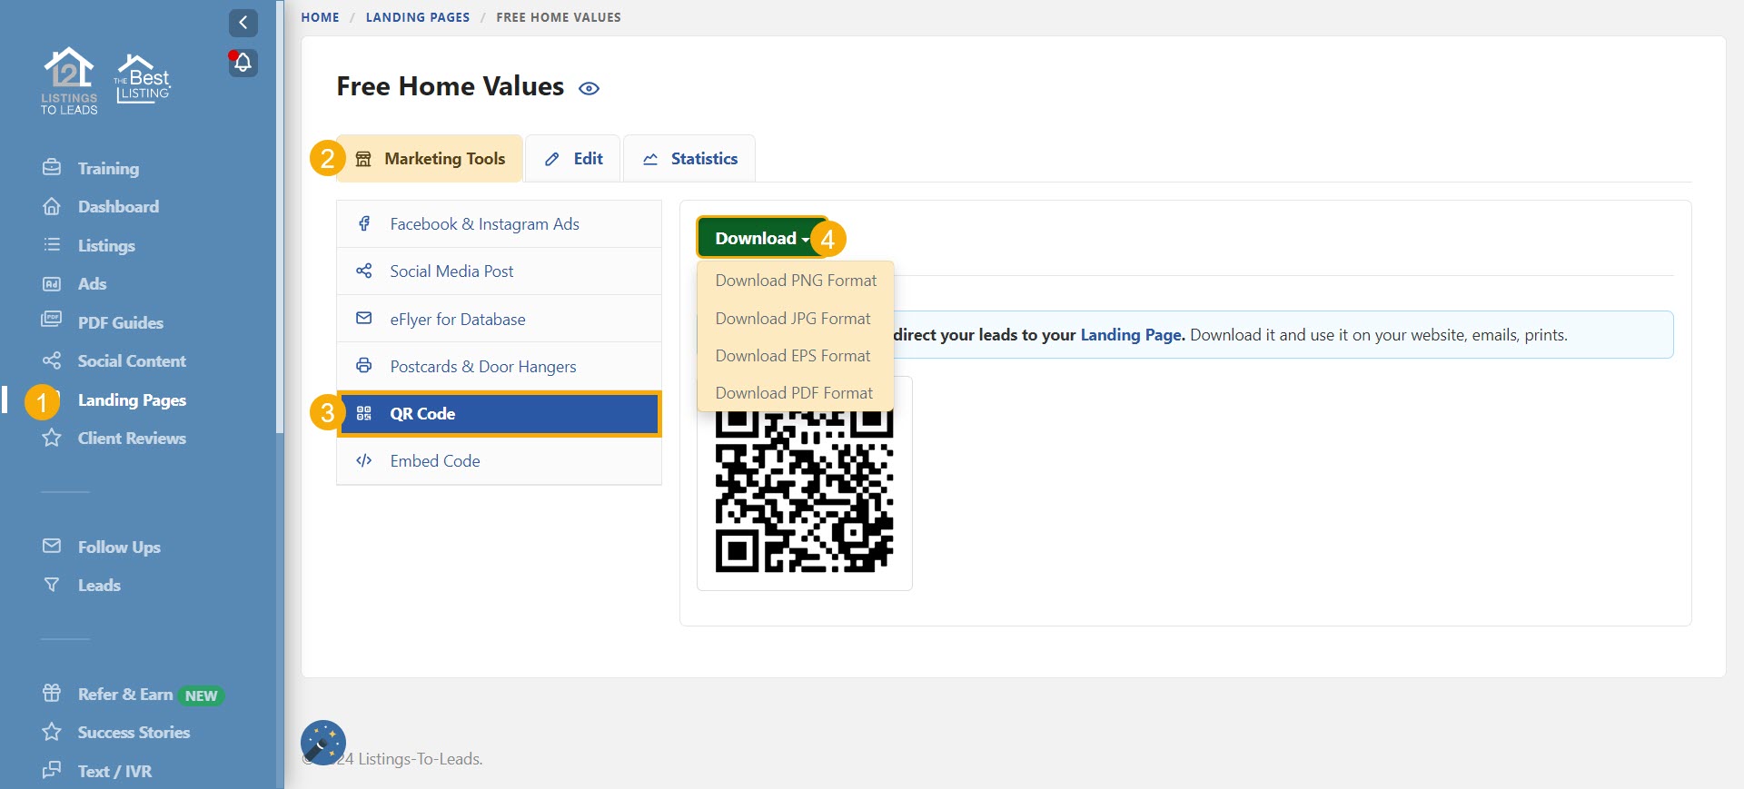Switch to the Edit tab

[x=573, y=159]
